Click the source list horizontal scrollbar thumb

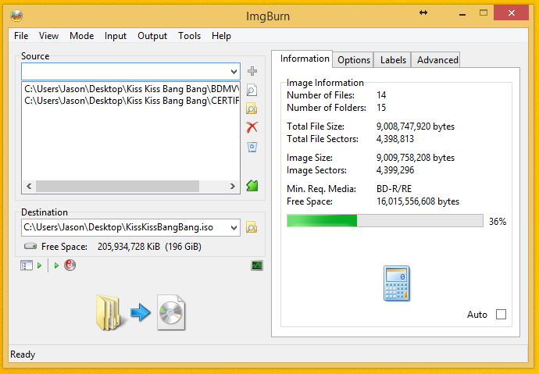click(117, 186)
